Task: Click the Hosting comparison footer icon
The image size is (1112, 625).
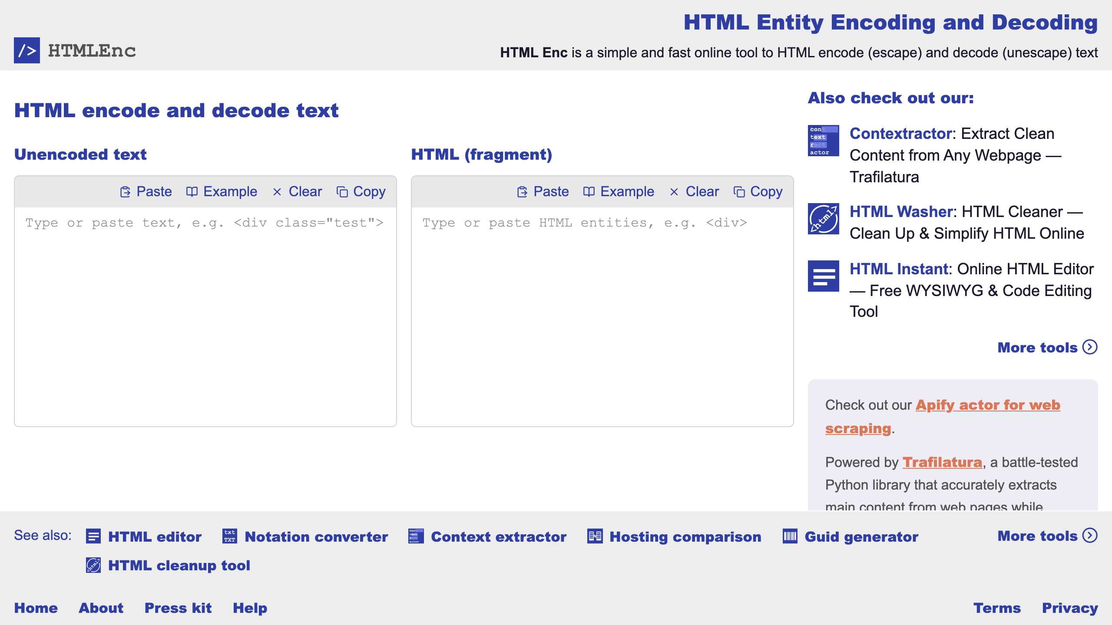Action: 595,536
